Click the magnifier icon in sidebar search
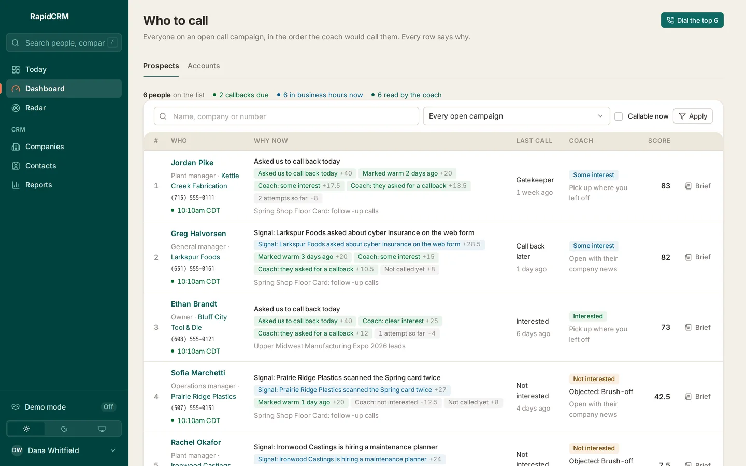 click(x=16, y=43)
